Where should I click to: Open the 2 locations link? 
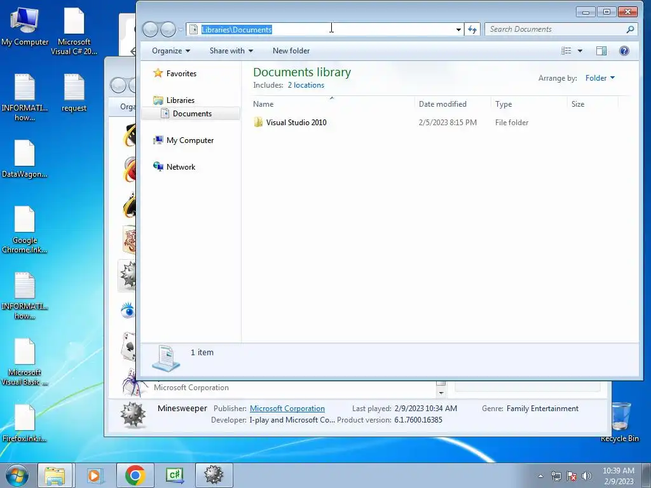click(306, 85)
